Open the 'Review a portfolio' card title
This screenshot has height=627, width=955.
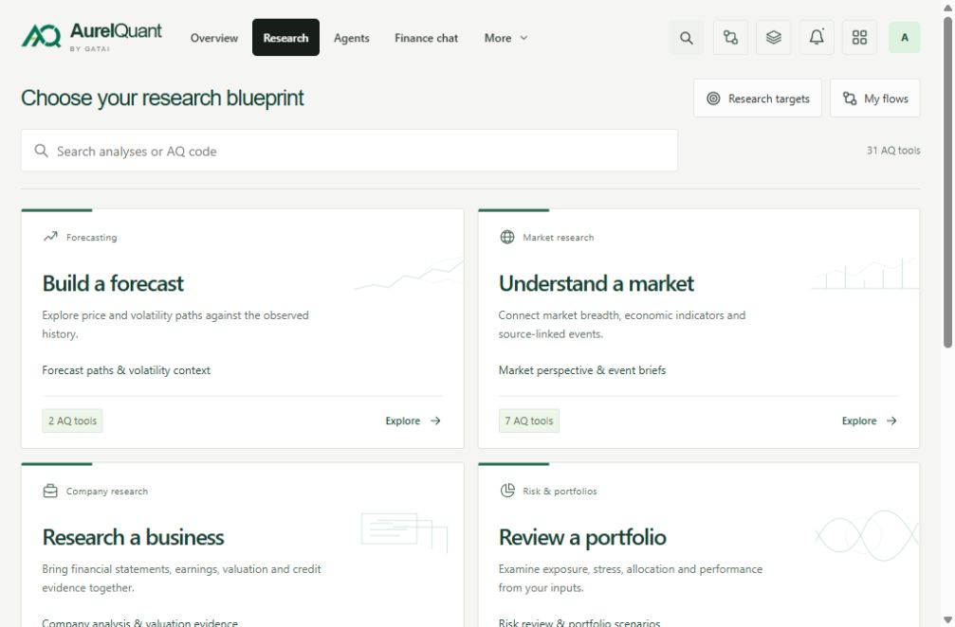[x=582, y=538]
